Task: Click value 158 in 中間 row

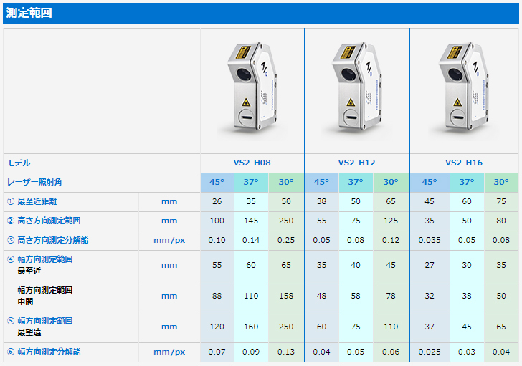Action: point(286,296)
